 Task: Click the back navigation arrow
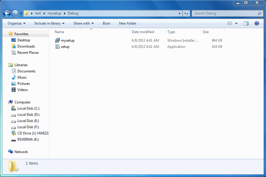coord(7,13)
